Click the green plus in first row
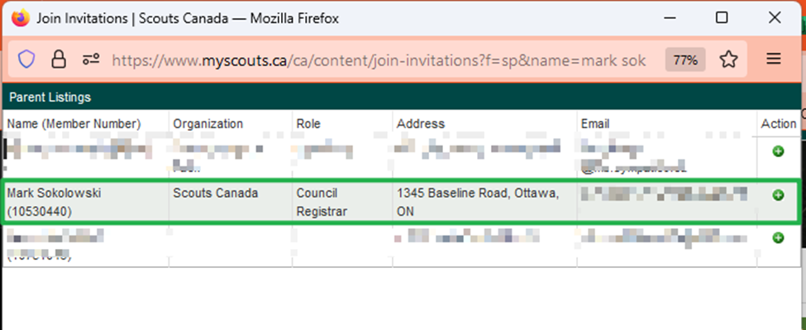Viewport: 806px width, 330px height. [x=778, y=151]
